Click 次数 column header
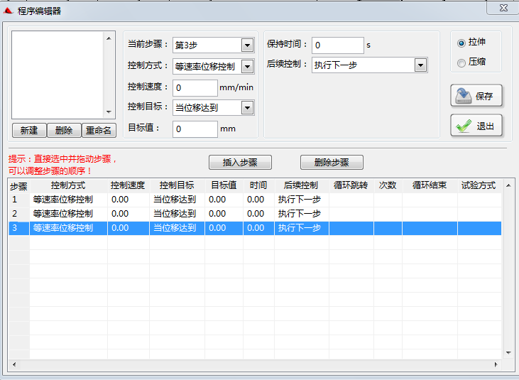 coord(388,185)
